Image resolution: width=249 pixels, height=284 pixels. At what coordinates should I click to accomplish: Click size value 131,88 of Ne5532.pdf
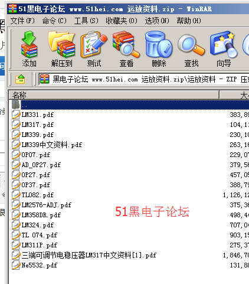240,265
